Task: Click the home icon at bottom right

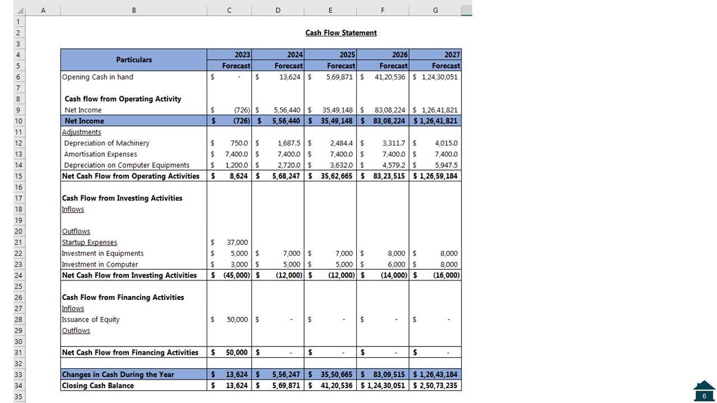Action: pos(704,391)
